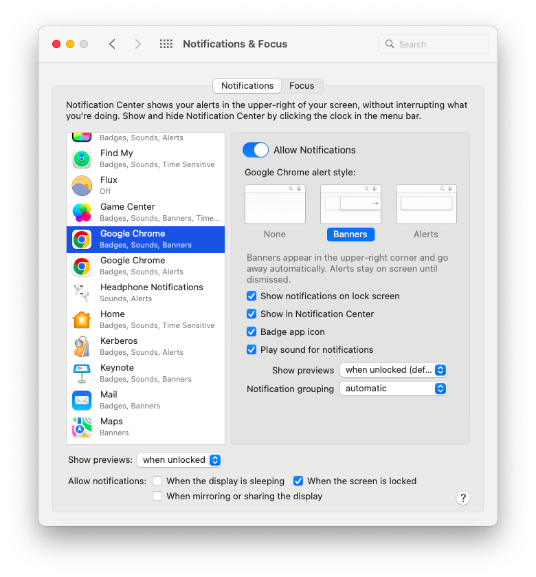
Task: Click the magnifier icon in Search
Action: click(390, 44)
